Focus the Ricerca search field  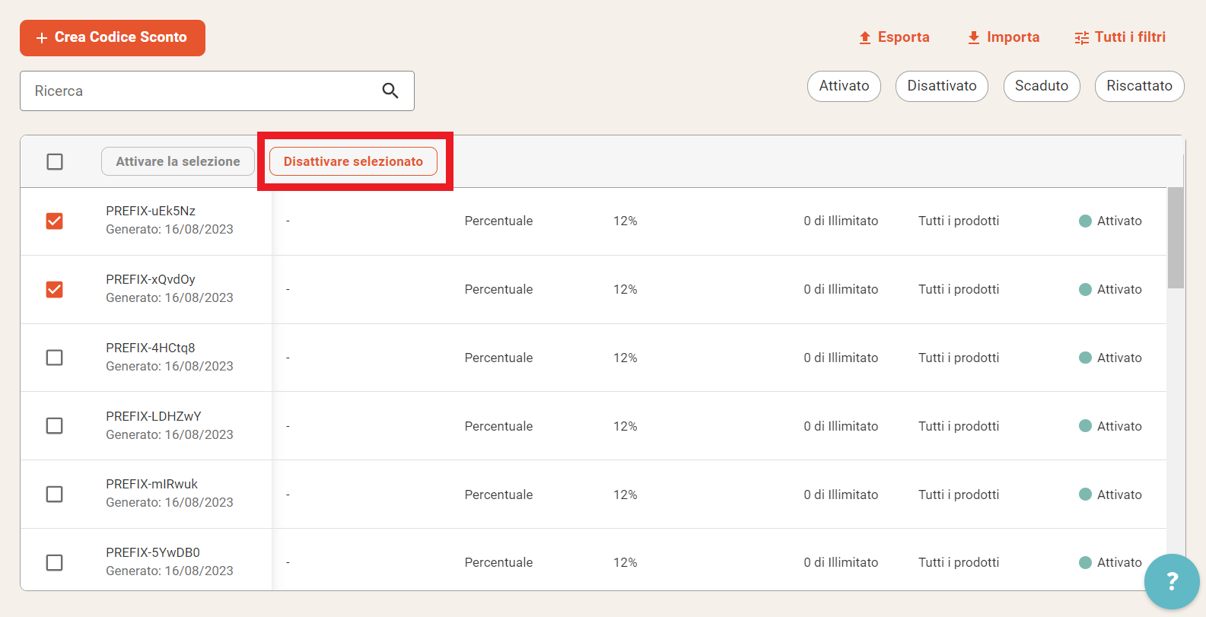(217, 91)
